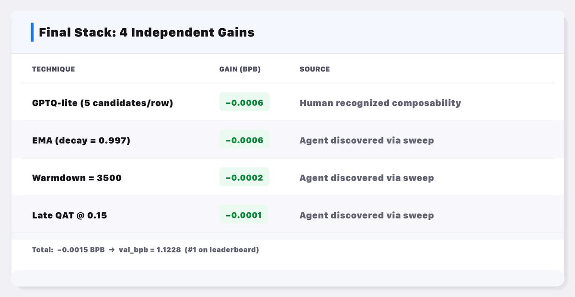
Task: Click the GPTQ-lite (5 candidates/row) technique cell
Action: 102,103
